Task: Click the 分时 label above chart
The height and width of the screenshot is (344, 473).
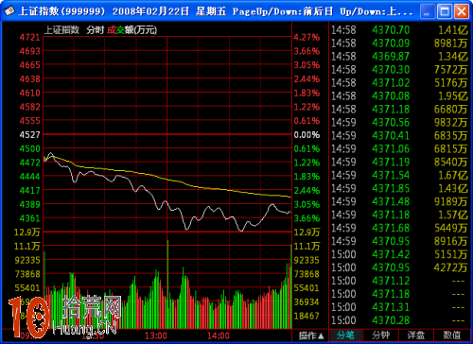Action: pyautogui.click(x=96, y=30)
